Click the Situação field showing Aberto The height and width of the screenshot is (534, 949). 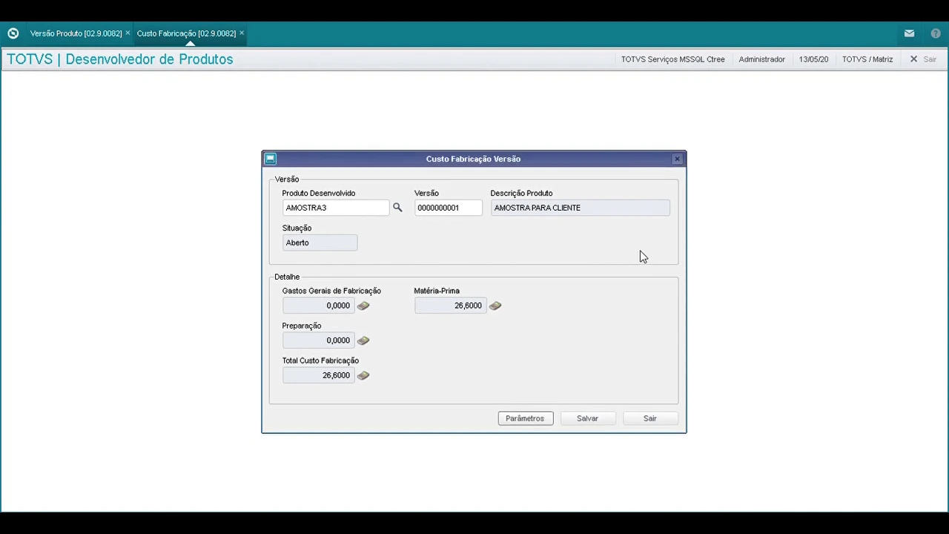click(320, 243)
